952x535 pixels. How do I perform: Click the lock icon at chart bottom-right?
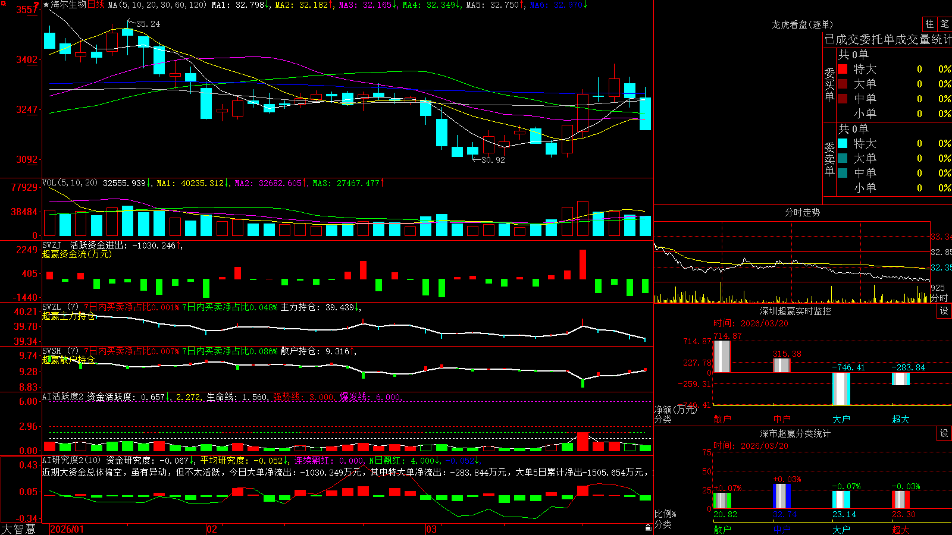pyautogui.click(x=649, y=527)
